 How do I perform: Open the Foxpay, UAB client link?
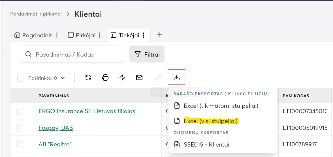coord(55,128)
